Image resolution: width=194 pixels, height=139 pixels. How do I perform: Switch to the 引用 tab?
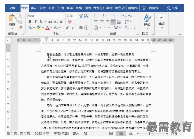(x=61, y=8)
